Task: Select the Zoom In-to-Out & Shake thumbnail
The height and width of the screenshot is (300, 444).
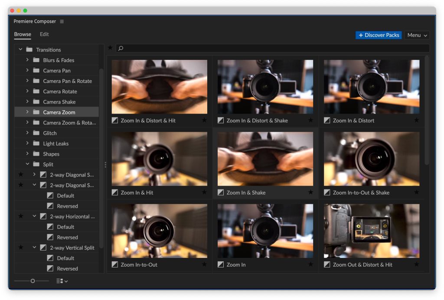Action: (372, 159)
